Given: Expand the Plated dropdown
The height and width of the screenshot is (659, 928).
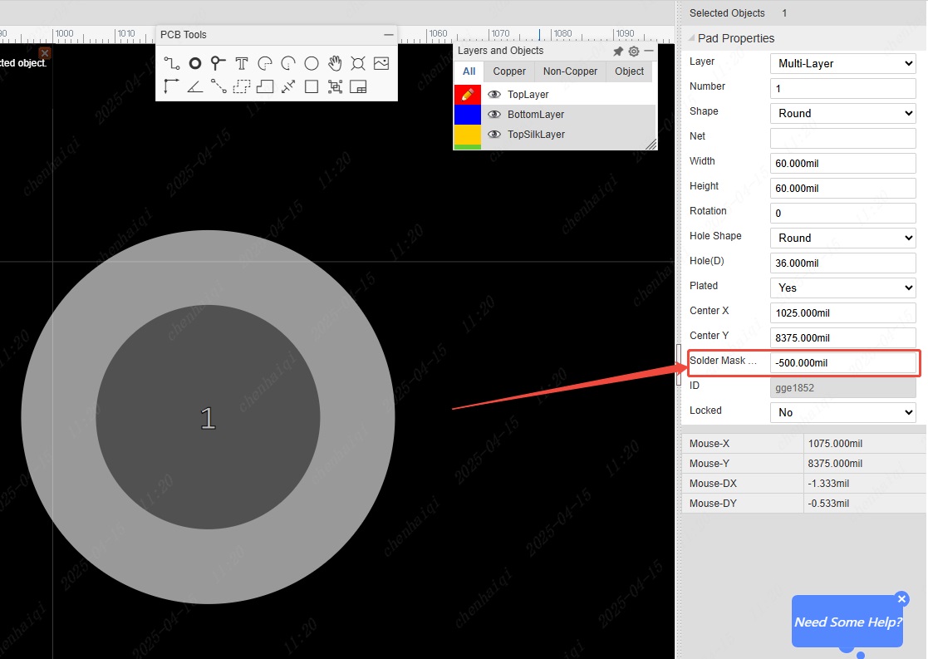Looking at the screenshot, I should tap(842, 288).
